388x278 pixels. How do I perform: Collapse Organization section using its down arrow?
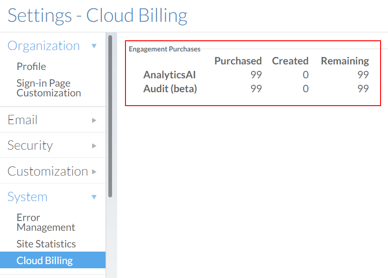point(94,46)
